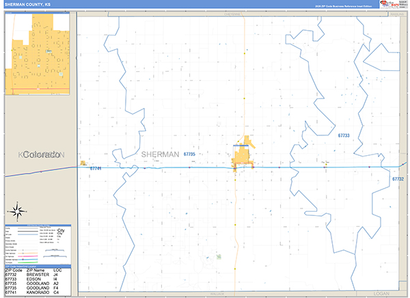Click the "SHERMAN COUNTY, KS" map title
The image size is (410, 298).
pyautogui.click(x=27, y=5)
